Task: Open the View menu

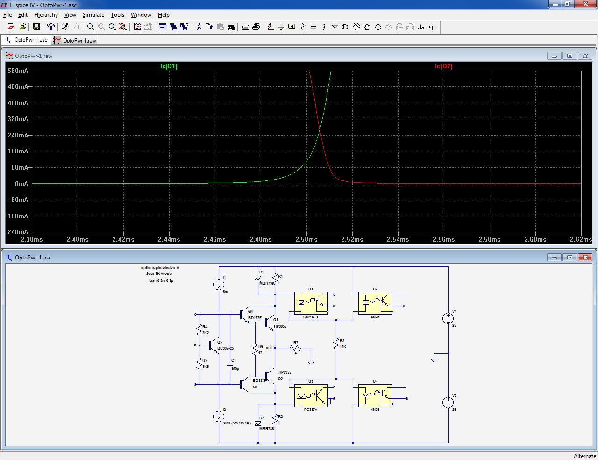Action: click(70, 15)
